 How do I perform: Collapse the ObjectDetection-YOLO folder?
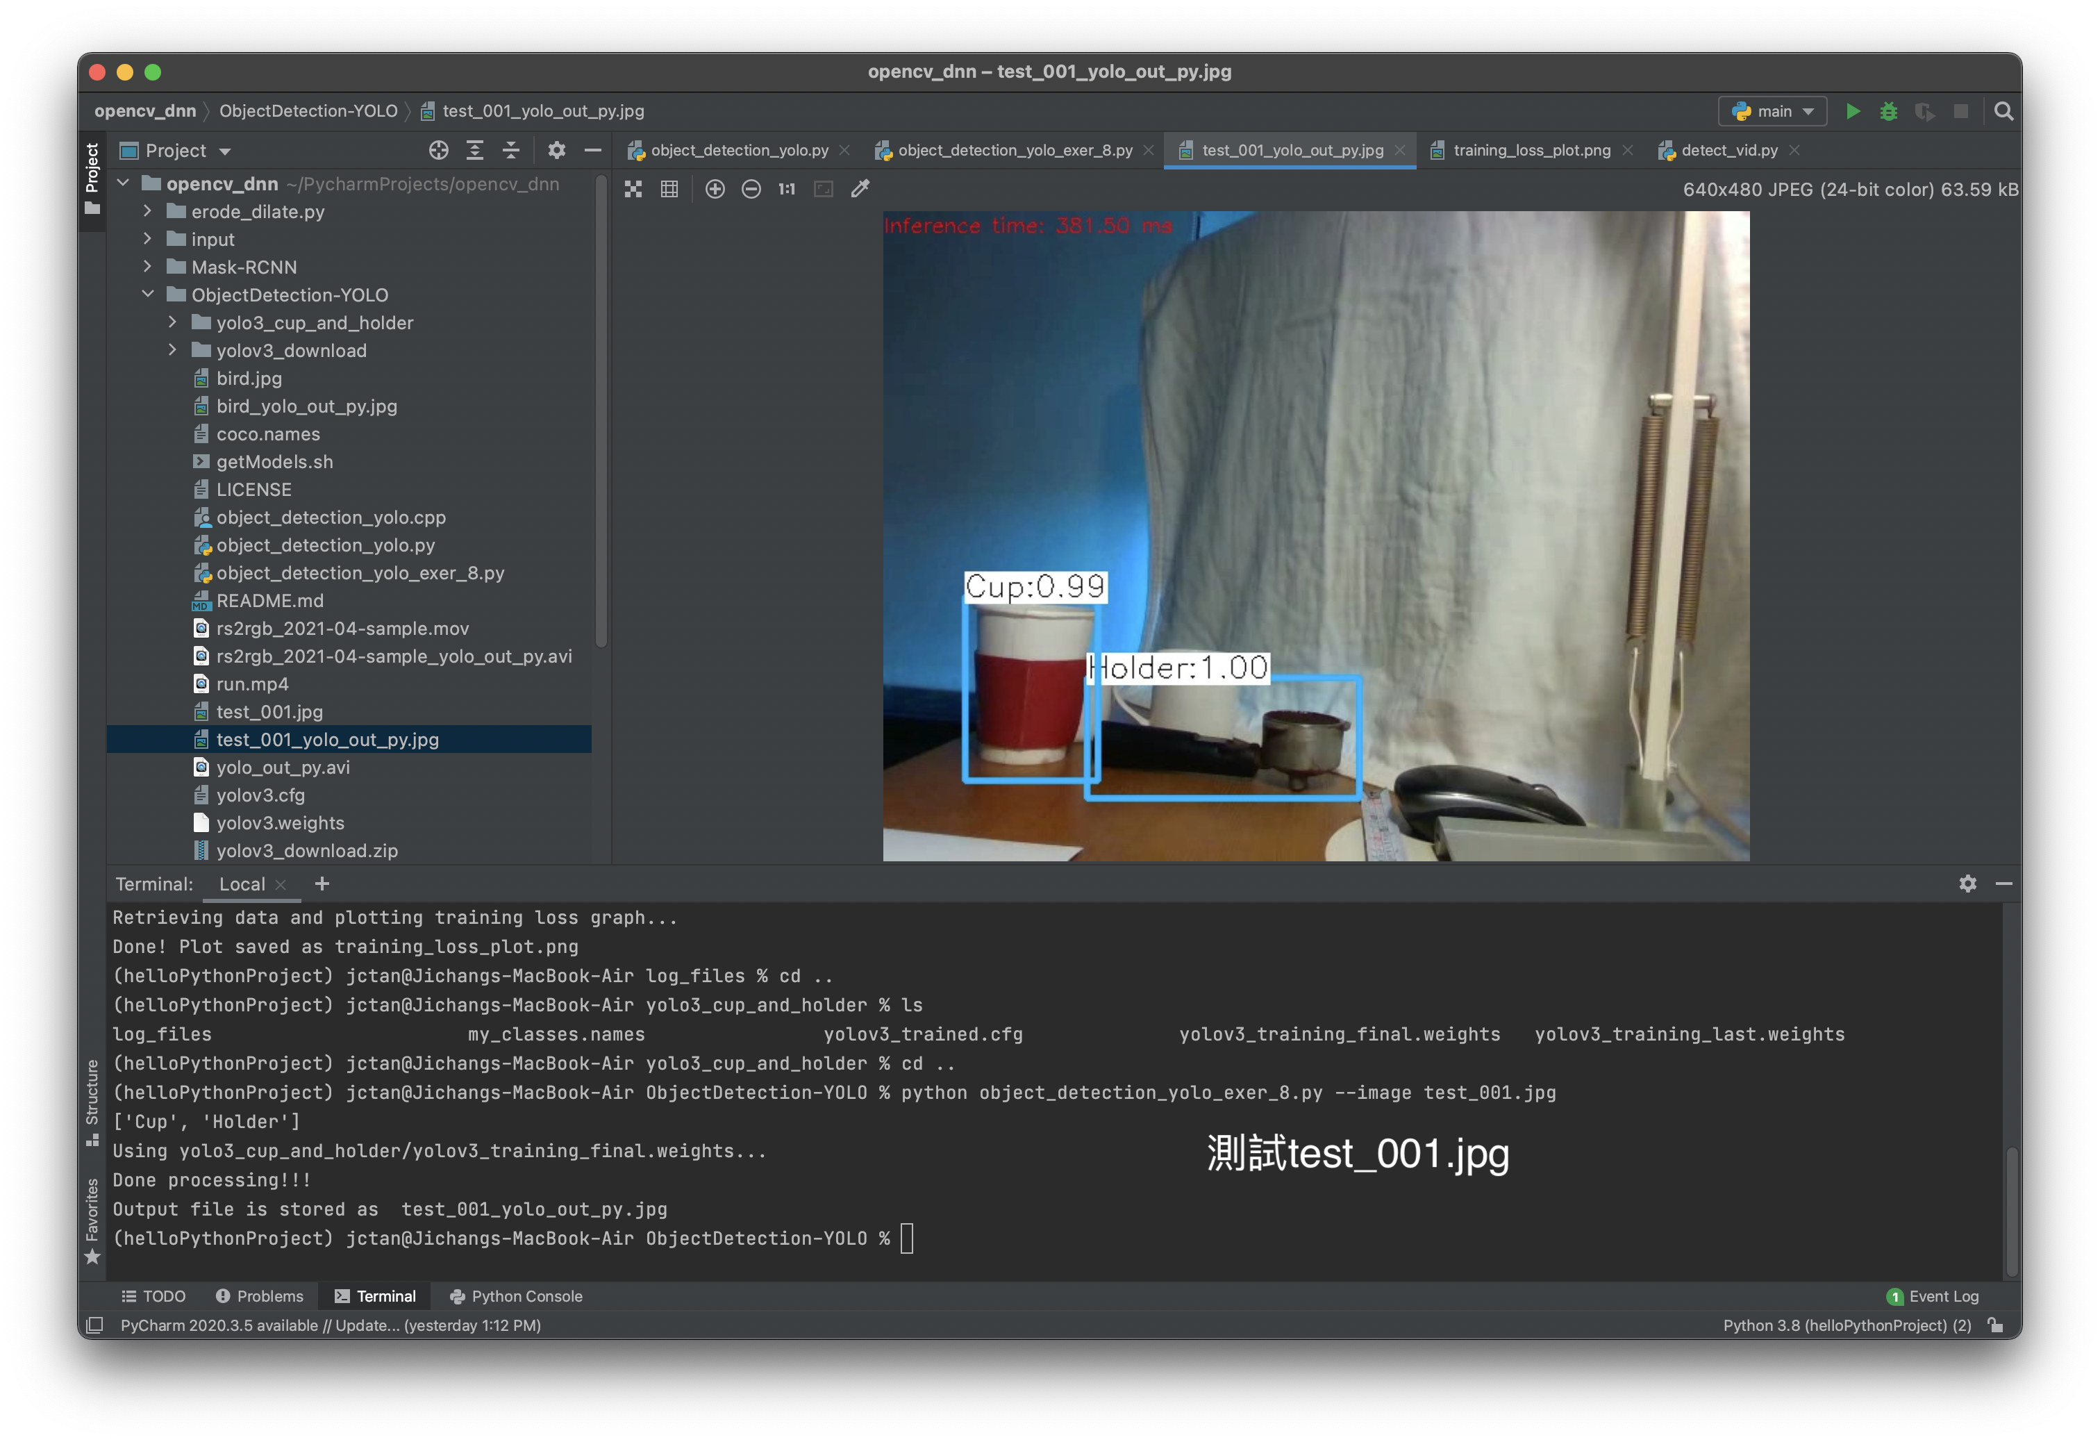[x=148, y=295]
